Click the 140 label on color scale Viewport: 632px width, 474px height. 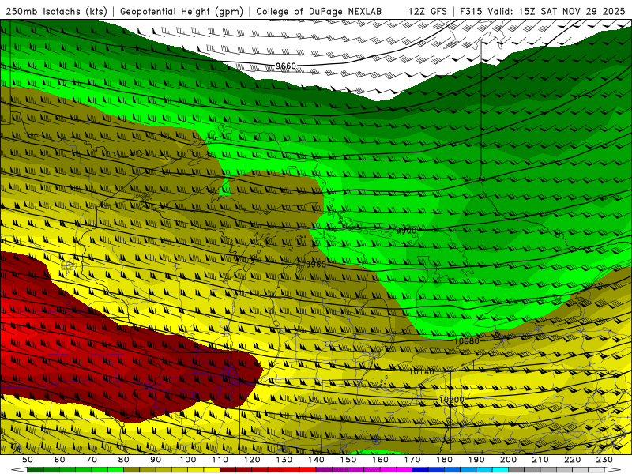pos(316,460)
